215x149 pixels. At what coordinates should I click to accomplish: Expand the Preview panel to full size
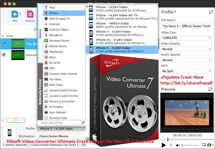(210, 89)
